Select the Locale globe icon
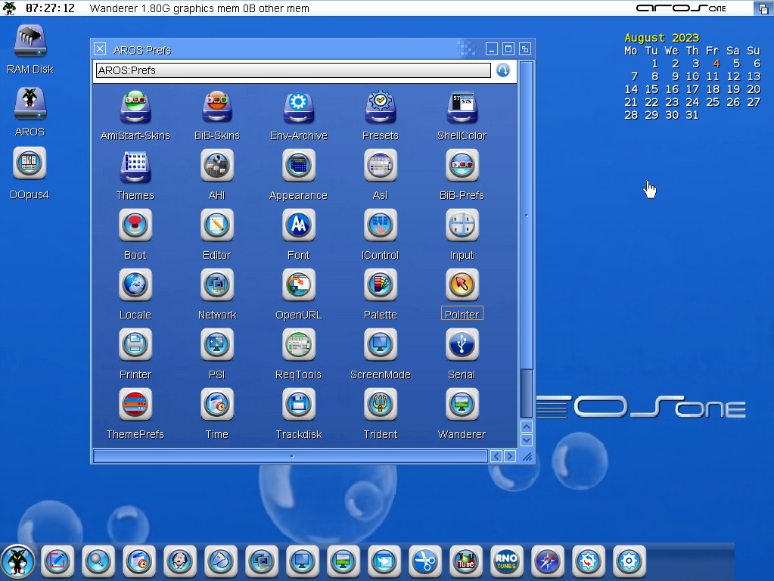The image size is (774, 581). pos(135,284)
